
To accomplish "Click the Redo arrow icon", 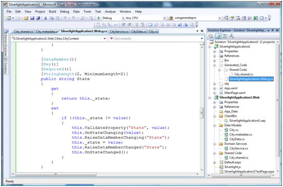I will tap(74, 18).
